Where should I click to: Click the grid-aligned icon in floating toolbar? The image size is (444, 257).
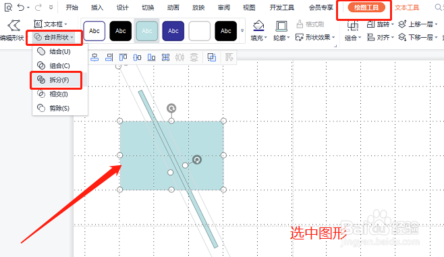pyautogui.click(x=165, y=57)
